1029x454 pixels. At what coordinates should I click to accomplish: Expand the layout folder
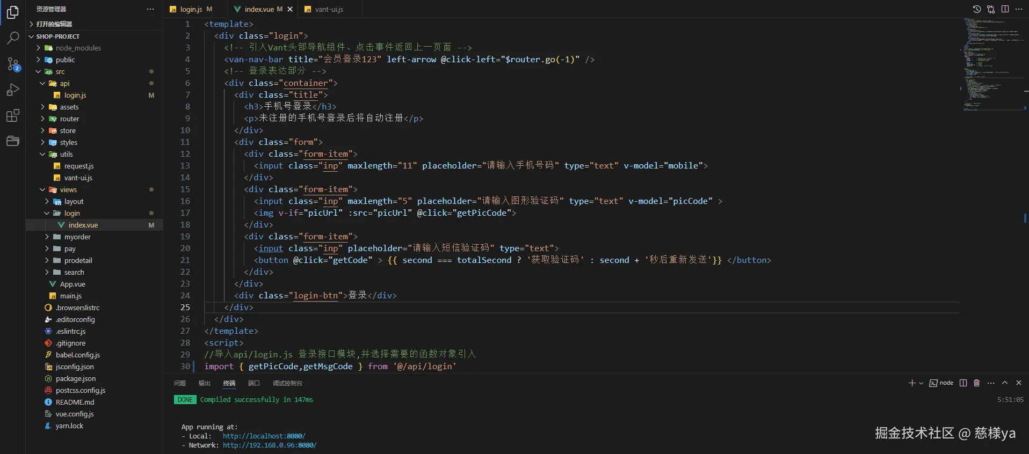point(95,201)
